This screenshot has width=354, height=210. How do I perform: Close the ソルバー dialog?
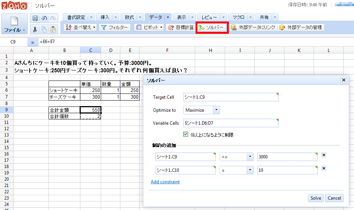[344, 80]
